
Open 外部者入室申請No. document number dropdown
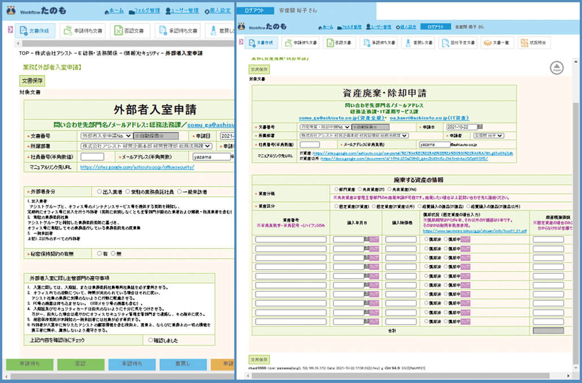click(106, 136)
